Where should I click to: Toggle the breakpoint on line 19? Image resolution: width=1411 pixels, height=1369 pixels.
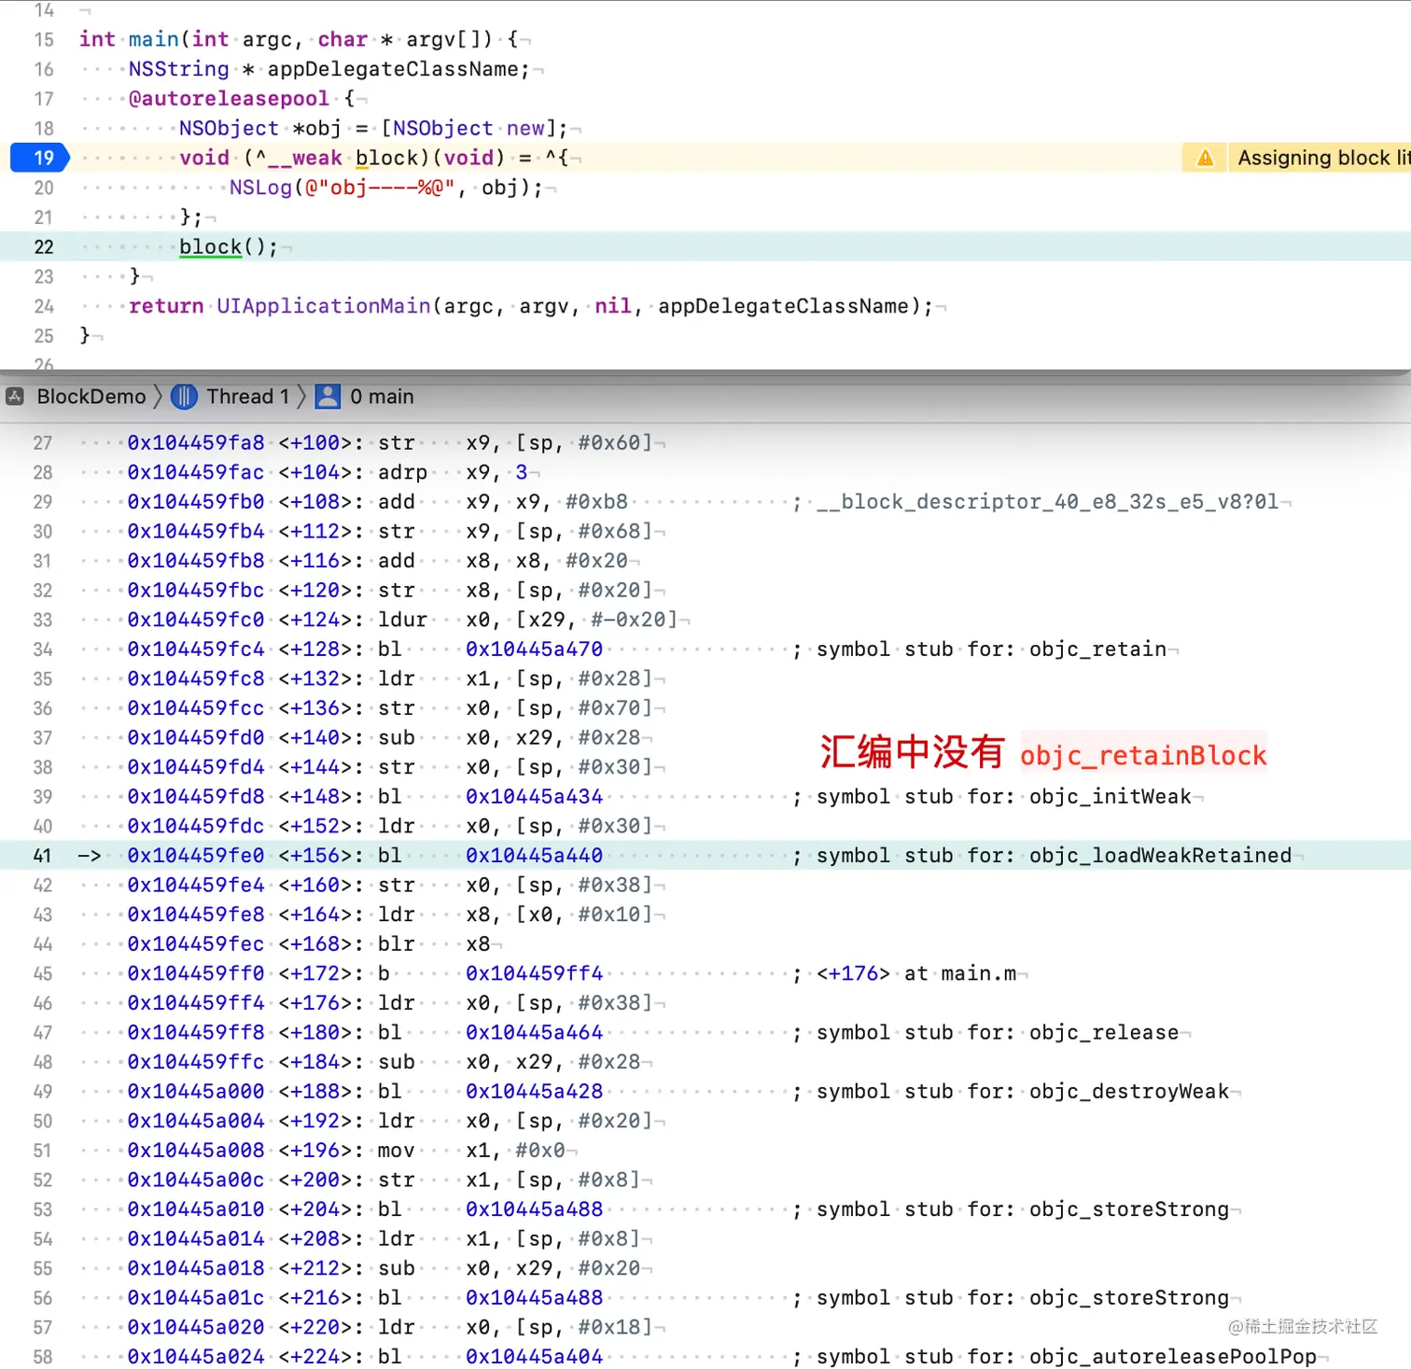(39, 158)
